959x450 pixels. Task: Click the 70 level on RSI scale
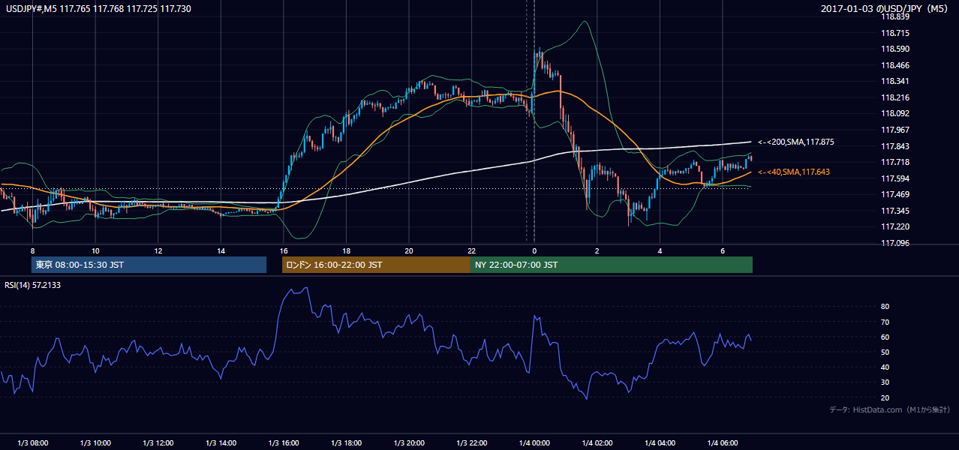[885, 322]
